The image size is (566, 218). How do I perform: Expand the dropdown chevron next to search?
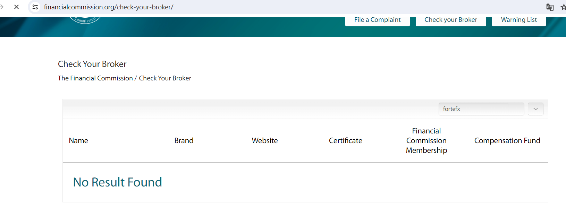[535, 109]
